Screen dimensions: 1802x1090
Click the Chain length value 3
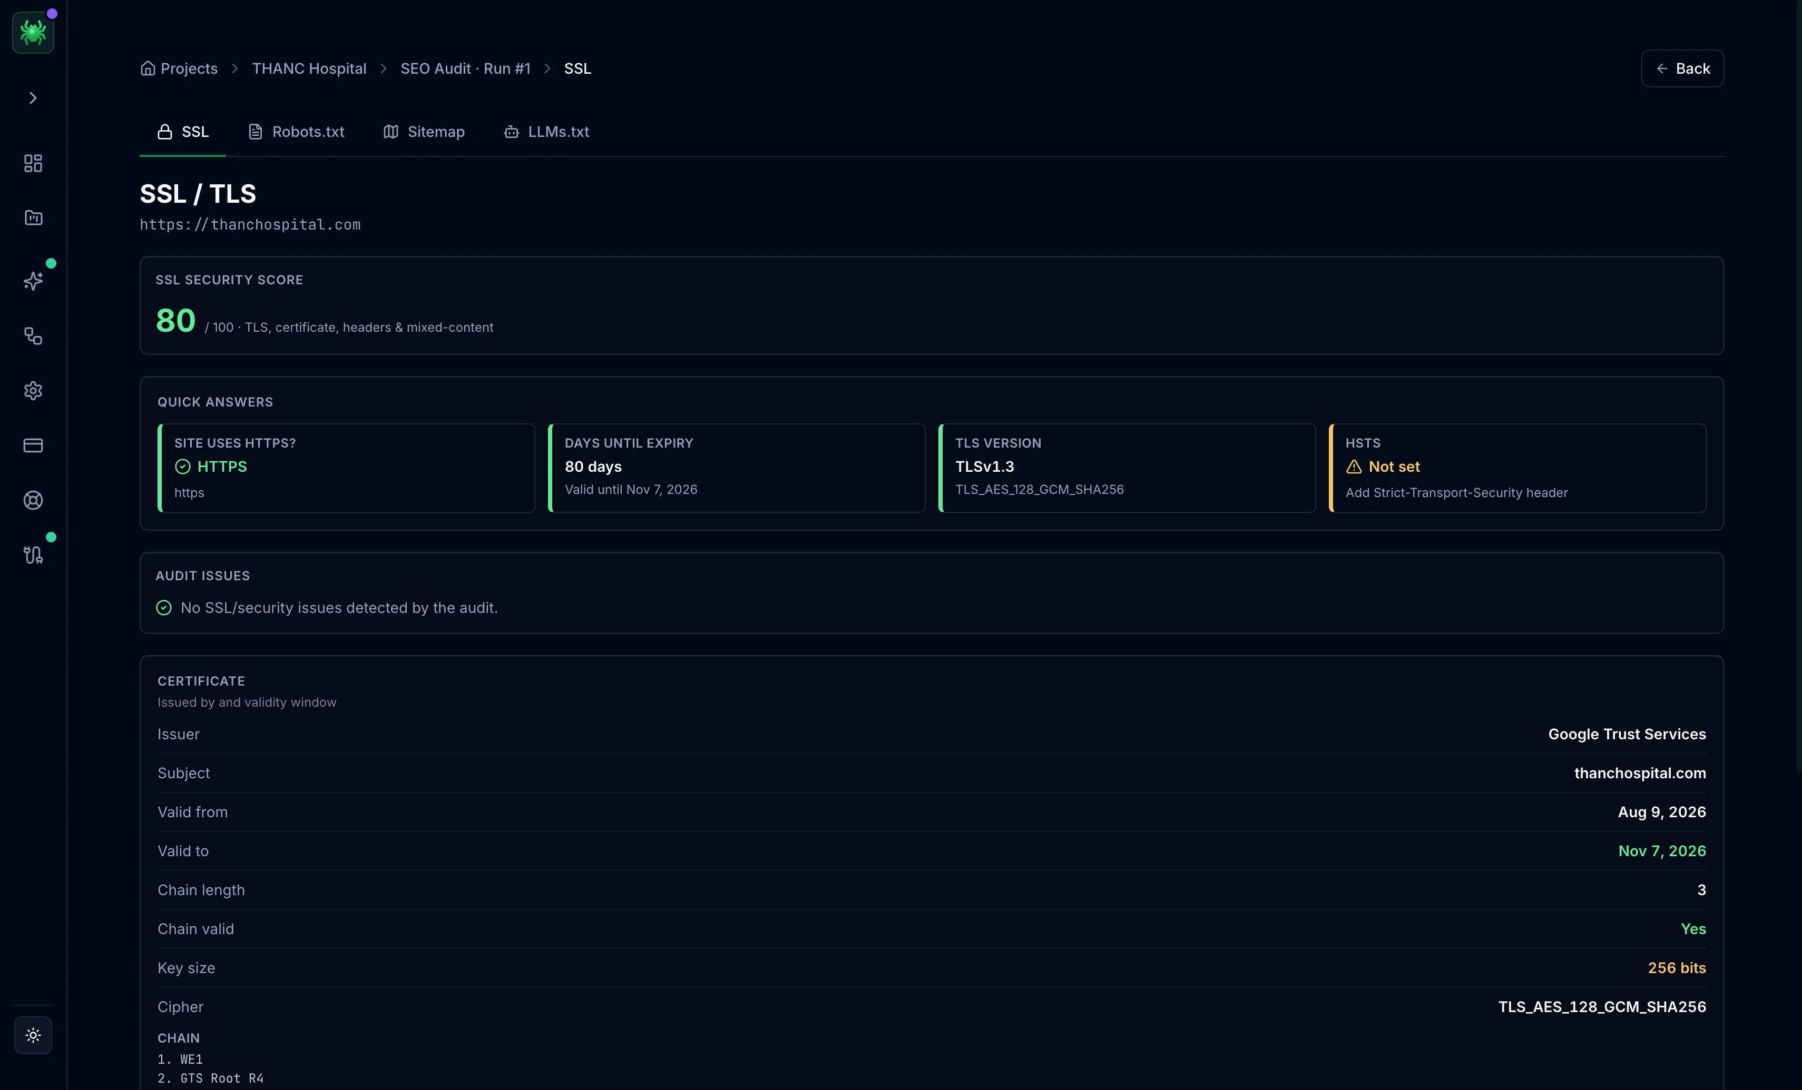pos(1701,890)
